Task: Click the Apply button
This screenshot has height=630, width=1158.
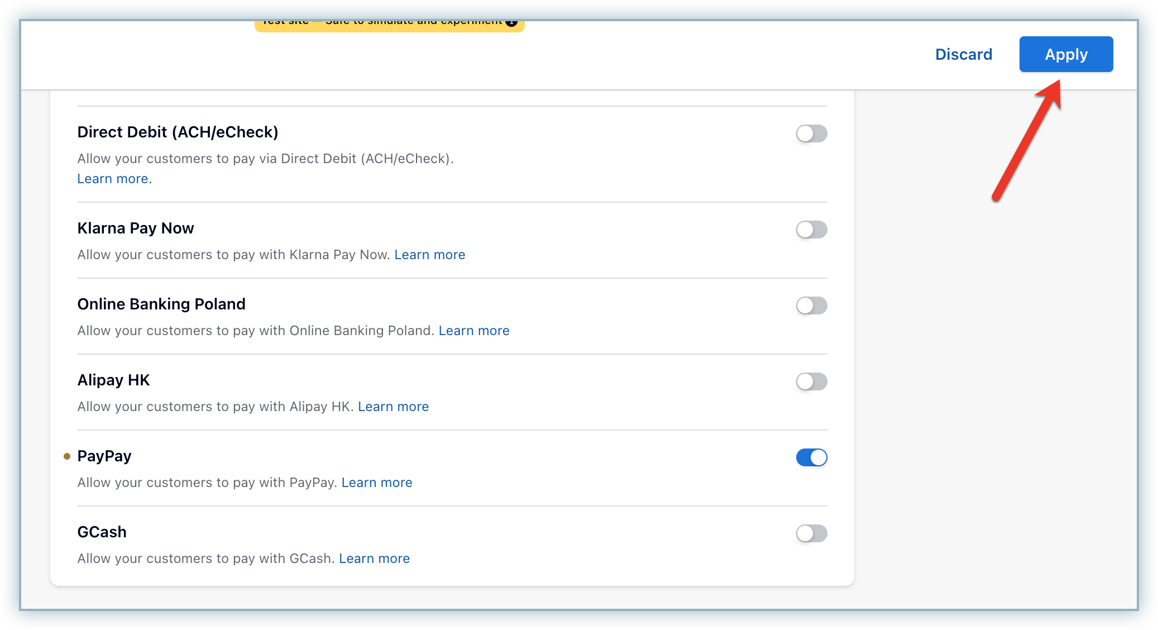Action: click(1066, 54)
